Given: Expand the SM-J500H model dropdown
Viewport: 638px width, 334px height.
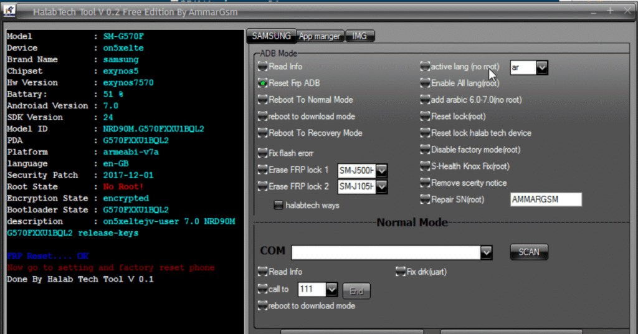Looking at the screenshot, I should pos(381,171).
